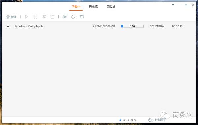This screenshot has width=198, height=125.
Task: Switch to the 已完成 tab
Action: tap(93, 7)
